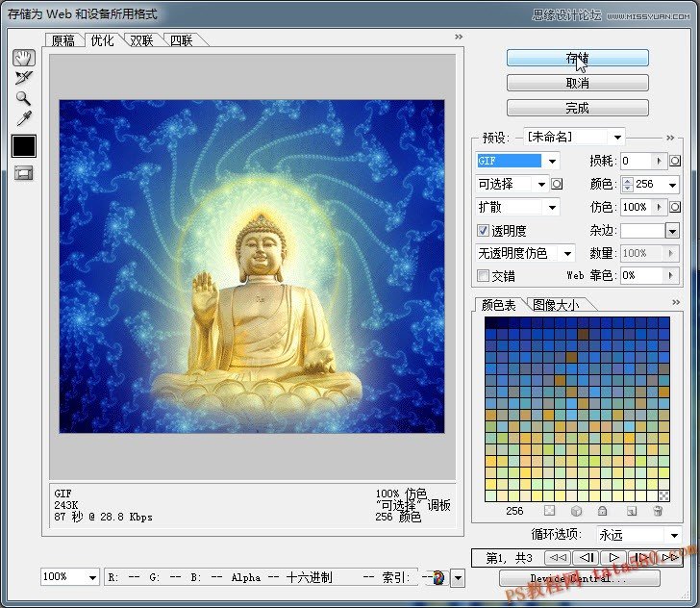Open Device Central button

tap(579, 578)
